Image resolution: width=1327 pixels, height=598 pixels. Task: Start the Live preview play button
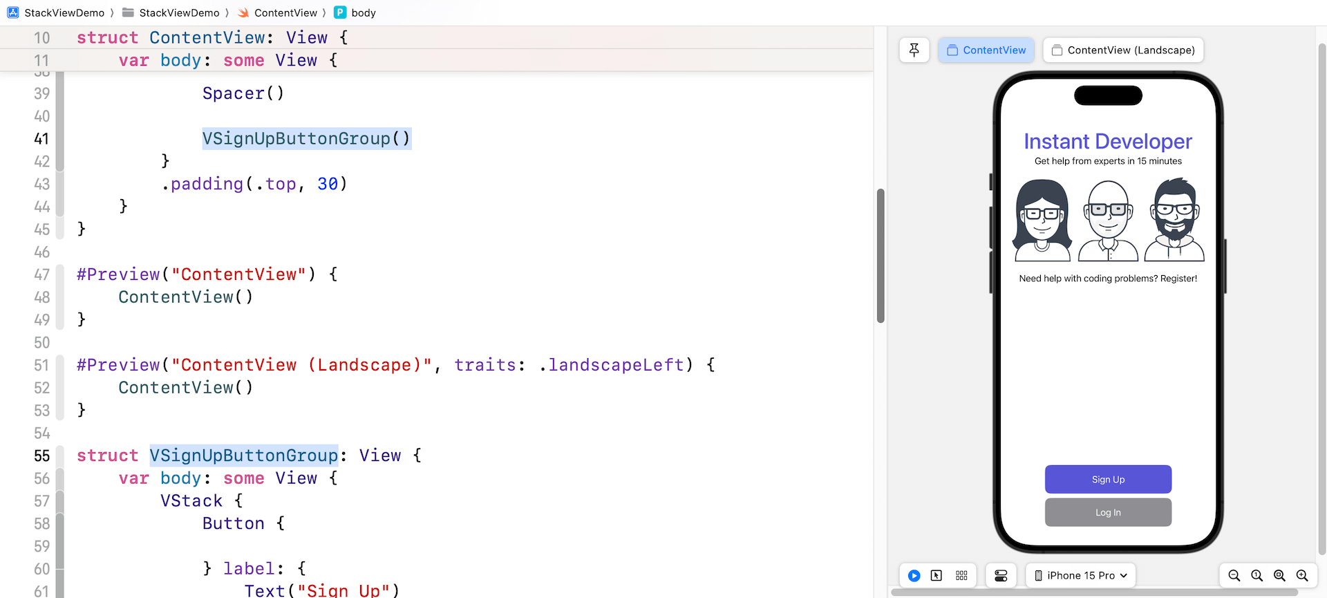(914, 575)
